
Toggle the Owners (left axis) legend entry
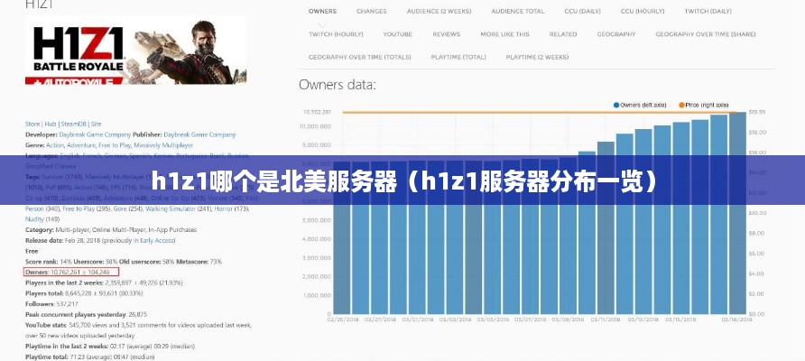point(640,105)
